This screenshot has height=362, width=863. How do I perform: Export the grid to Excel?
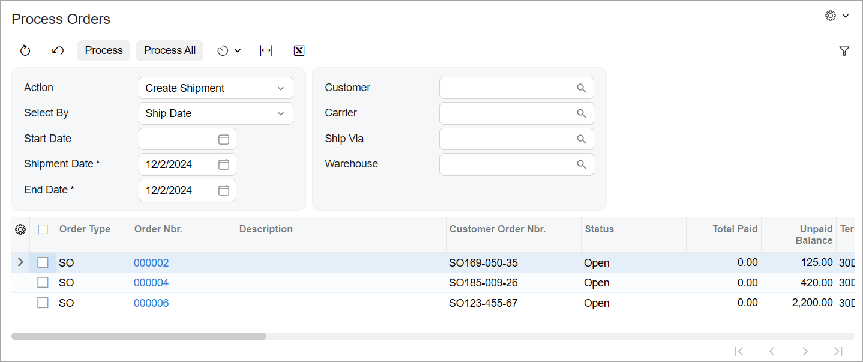[x=299, y=51]
